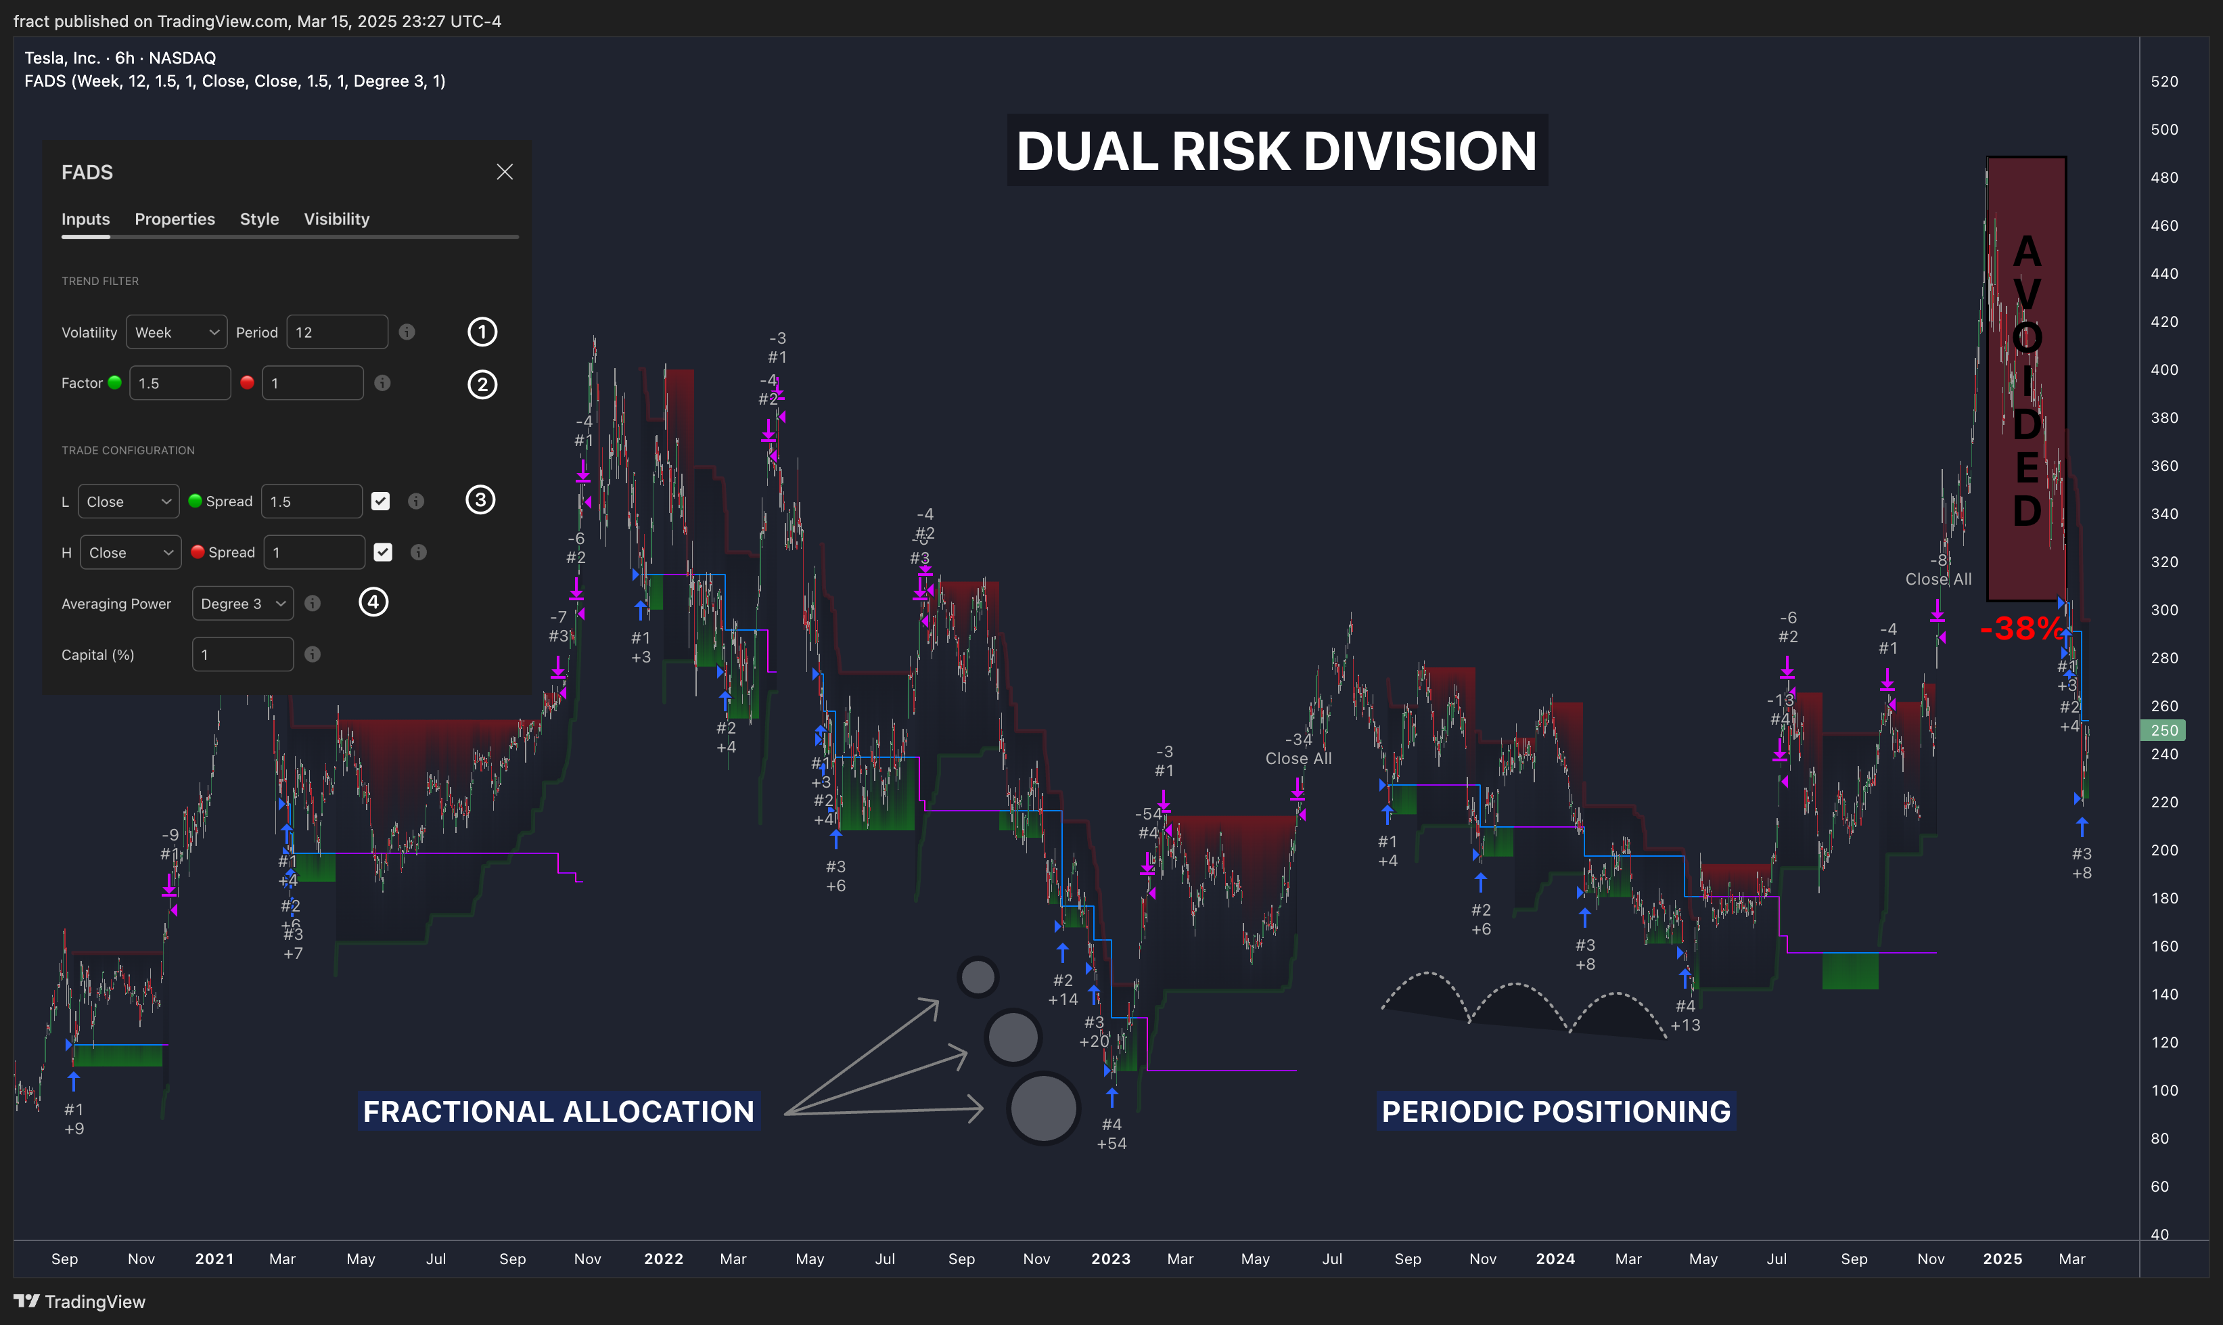
Task: Click the green Factor color dot
Action: pos(115,383)
